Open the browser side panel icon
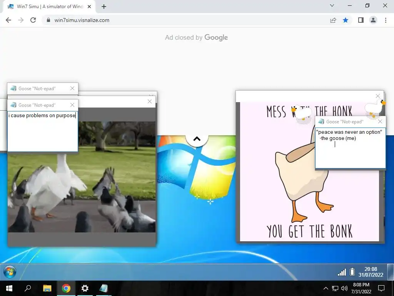394x296 pixels. click(361, 20)
